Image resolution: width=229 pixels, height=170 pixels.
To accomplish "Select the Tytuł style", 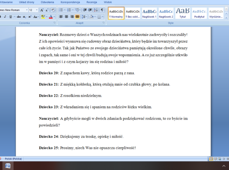I will coord(183,13).
